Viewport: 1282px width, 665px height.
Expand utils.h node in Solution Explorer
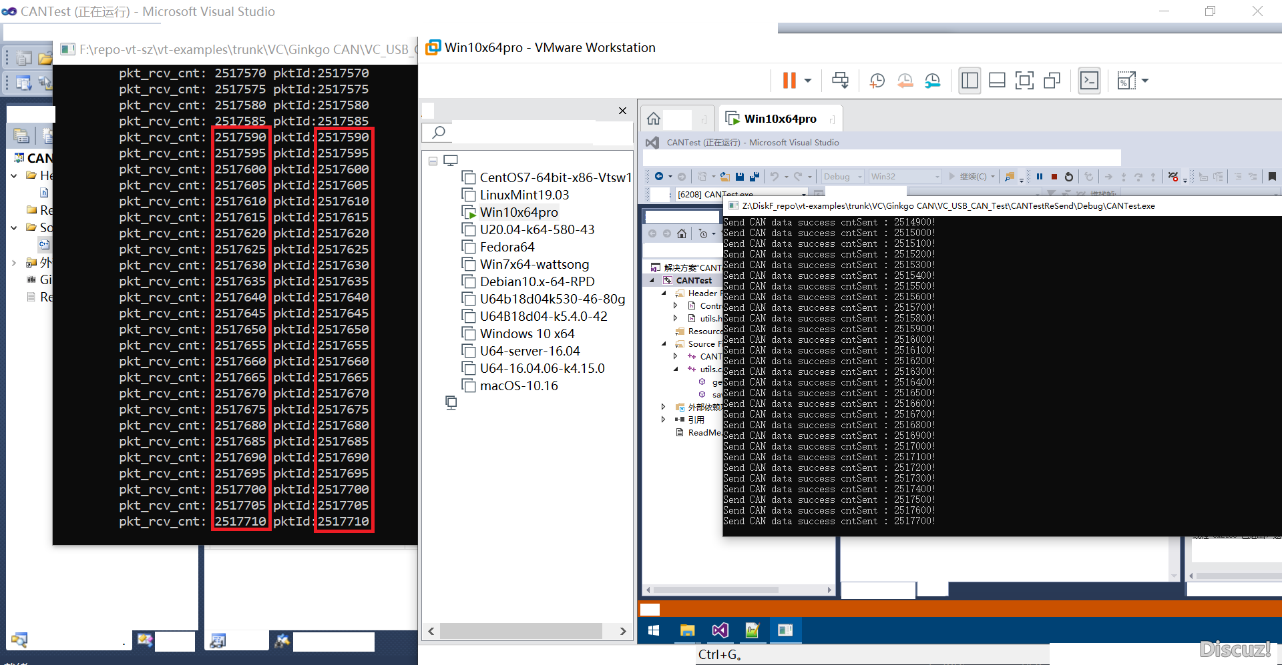pyautogui.click(x=676, y=319)
